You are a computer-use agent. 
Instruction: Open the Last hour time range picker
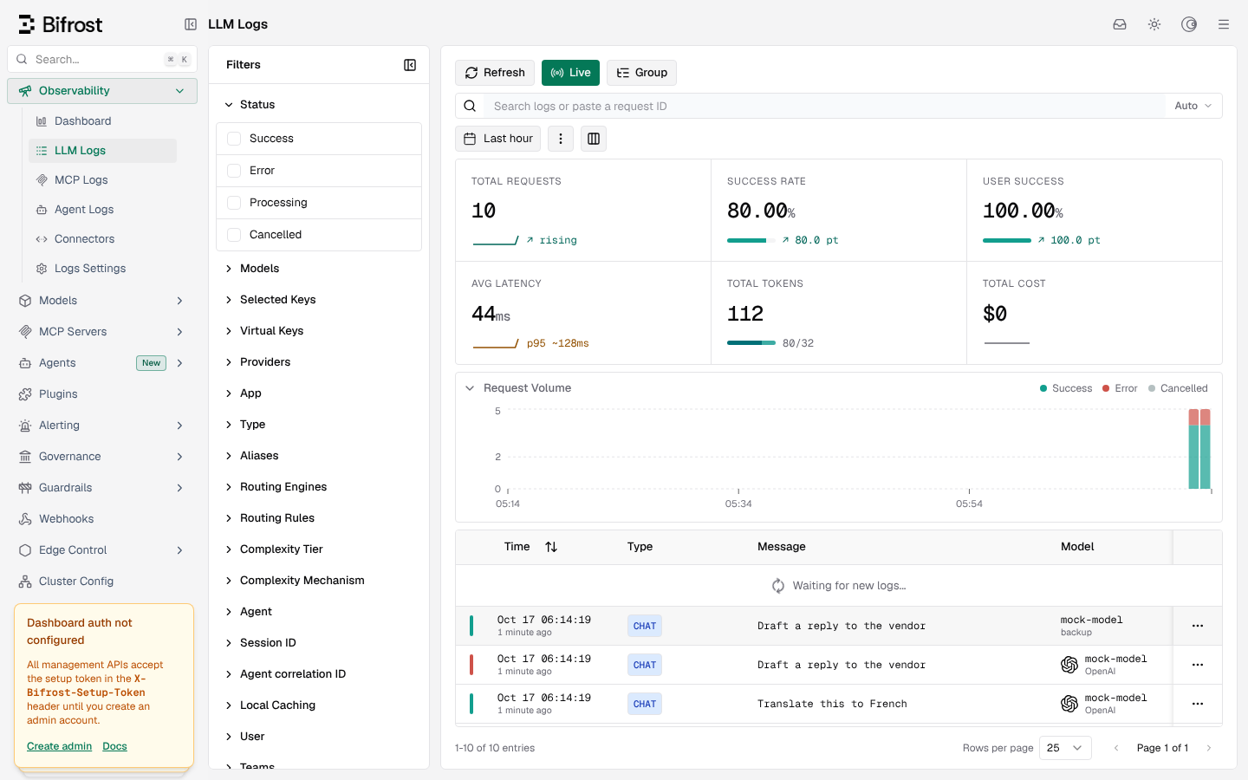coord(497,139)
